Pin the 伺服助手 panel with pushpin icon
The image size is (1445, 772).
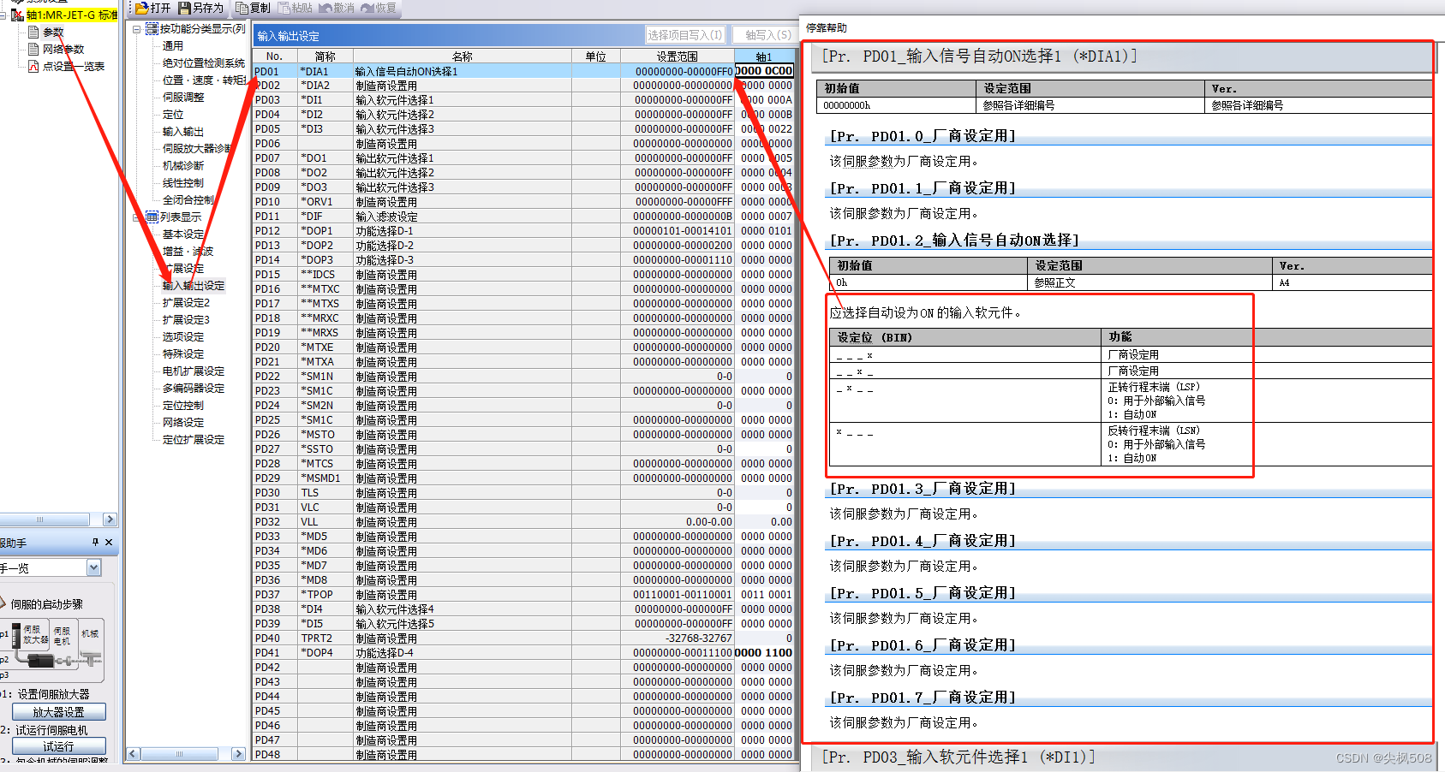95,542
